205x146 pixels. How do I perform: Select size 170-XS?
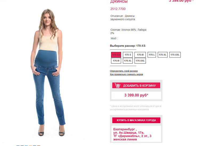[116, 55]
